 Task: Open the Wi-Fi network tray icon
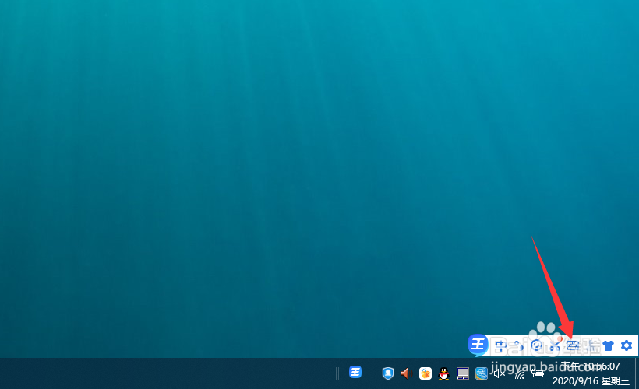(x=520, y=373)
